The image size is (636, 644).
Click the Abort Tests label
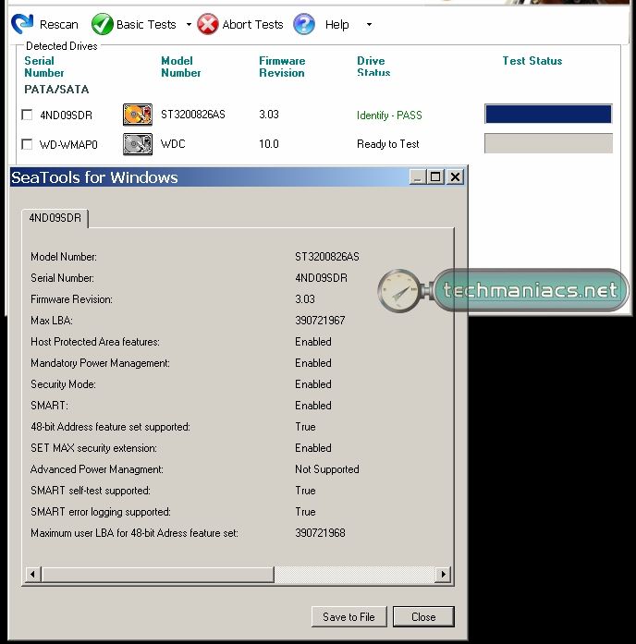[x=252, y=25]
